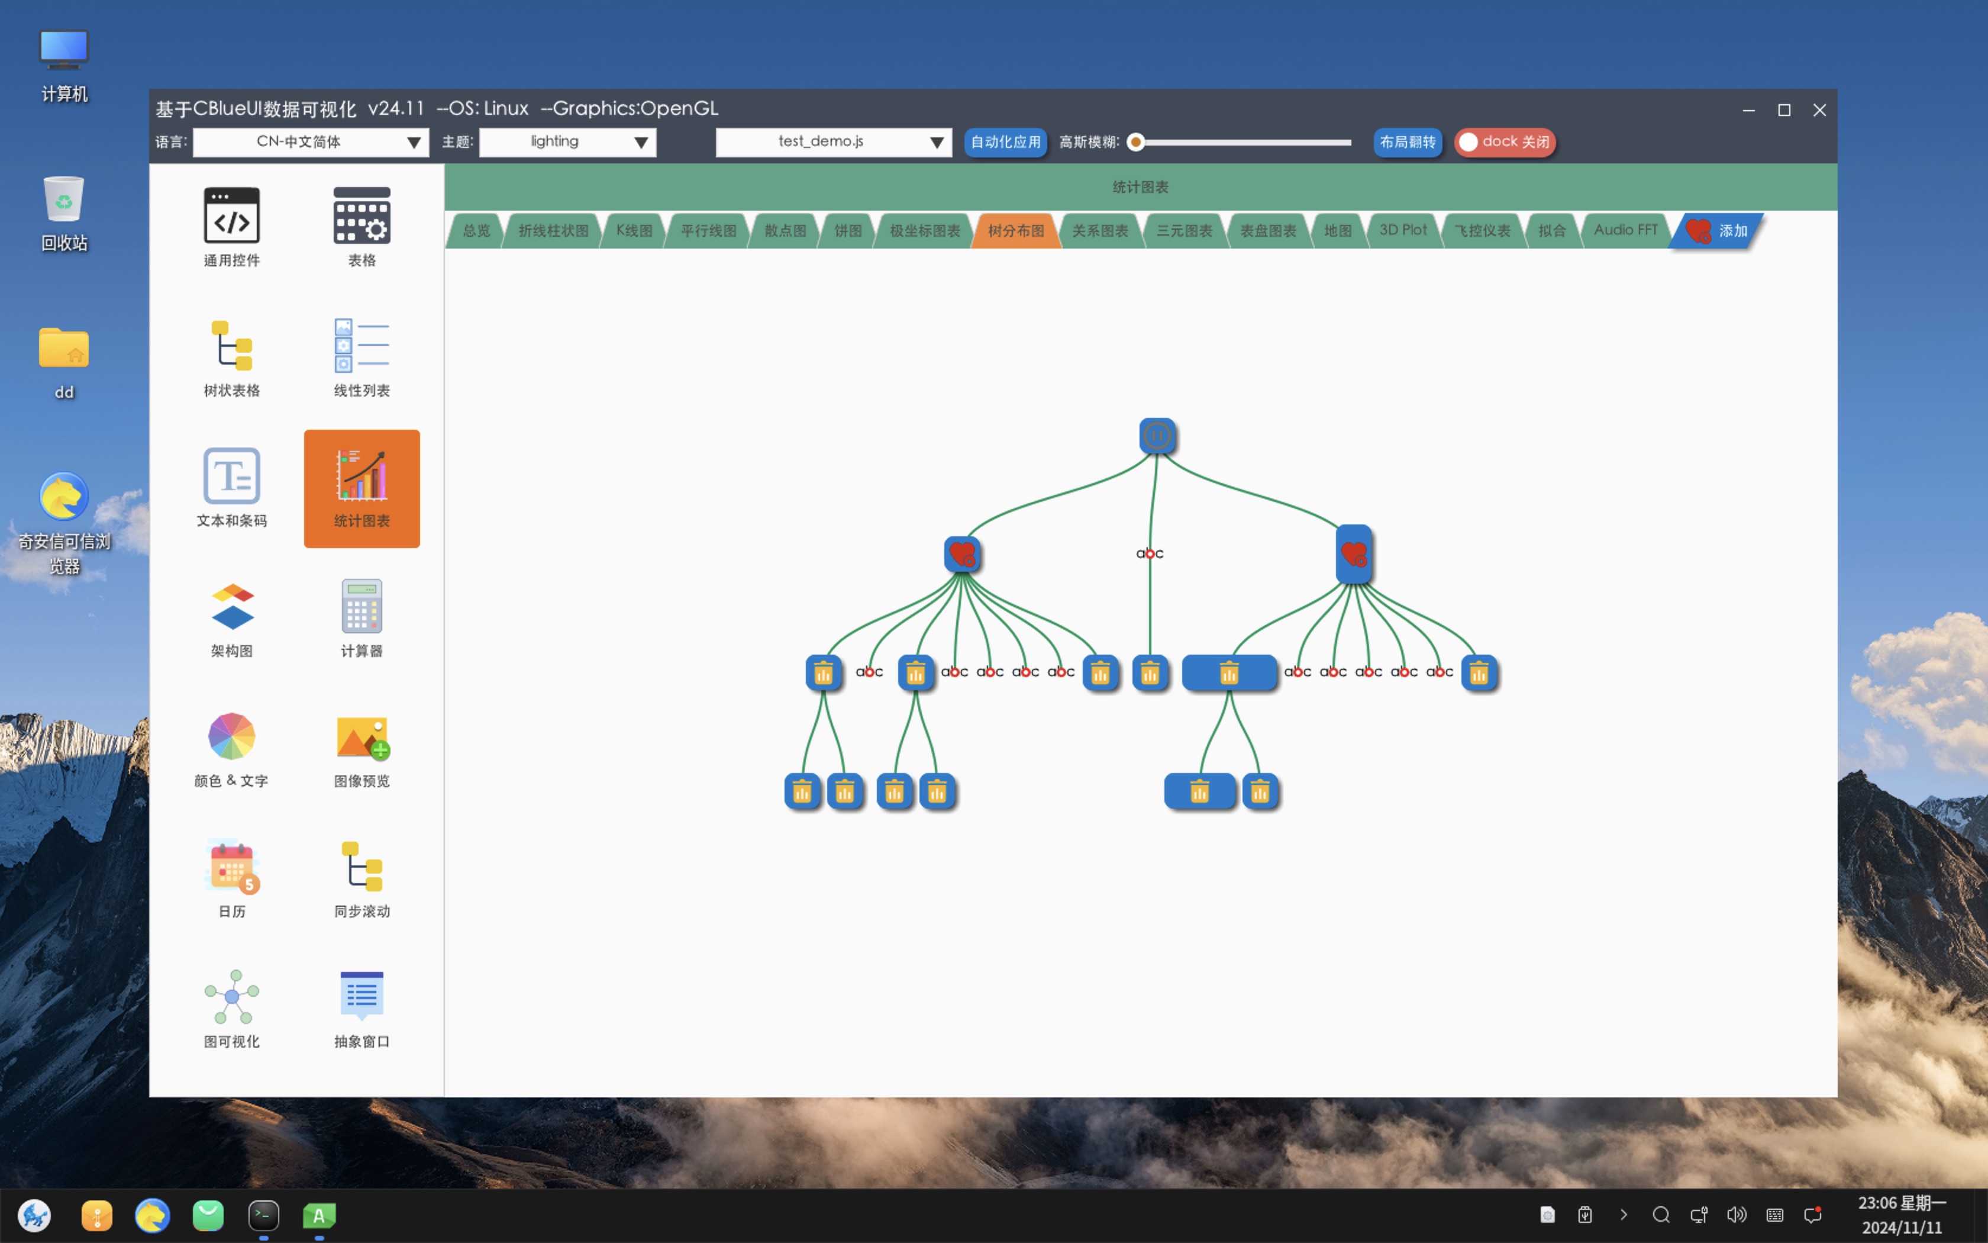
Task: Click the 自动化应用 button
Action: coord(1005,142)
